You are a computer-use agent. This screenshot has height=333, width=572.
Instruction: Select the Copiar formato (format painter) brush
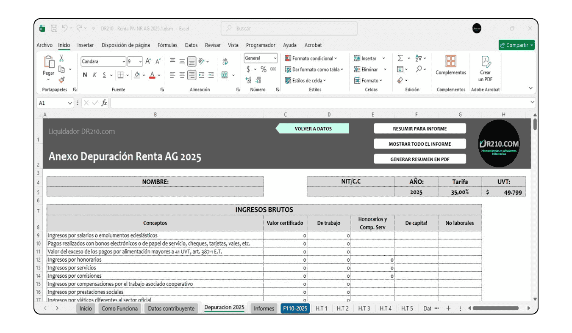point(62,80)
